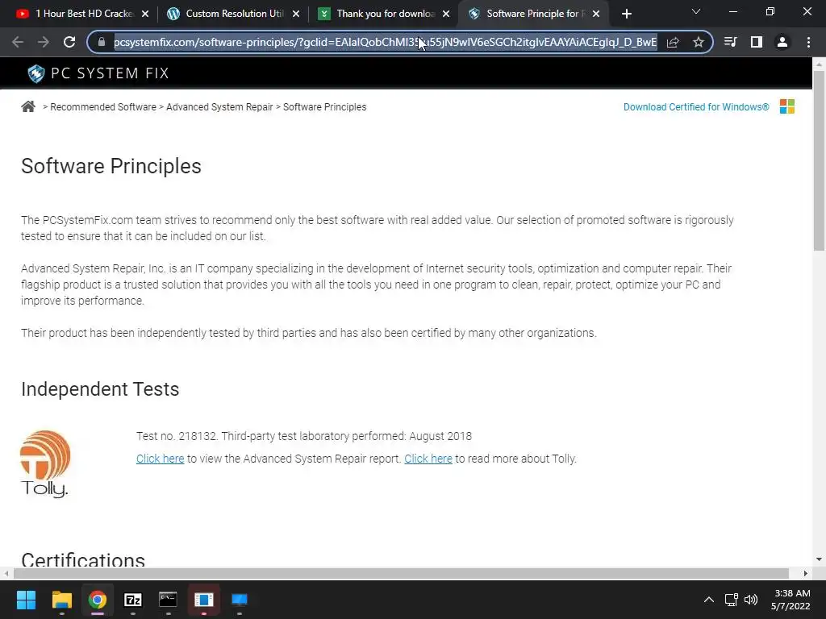The width and height of the screenshot is (826, 619).
Task: Open File Explorer from the taskbar
Action: [x=61, y=600]
